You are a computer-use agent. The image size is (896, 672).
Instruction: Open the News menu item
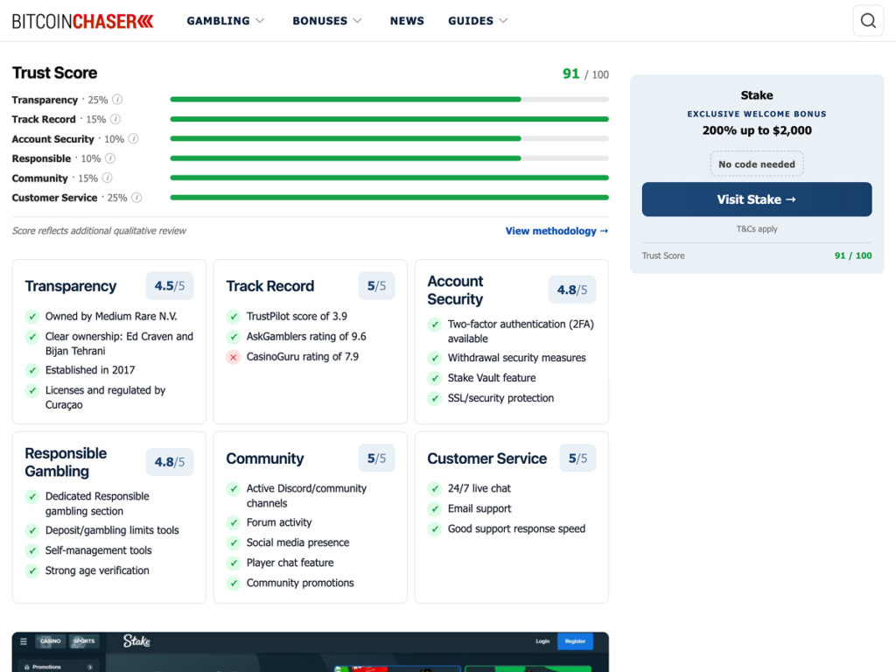[407, 21]
